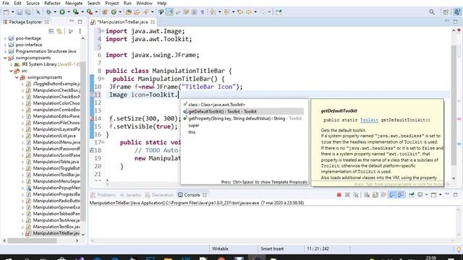This screenshot has width=463, height=260.
Task: Click the Windows taskbar clock
Action: point(431,258)
